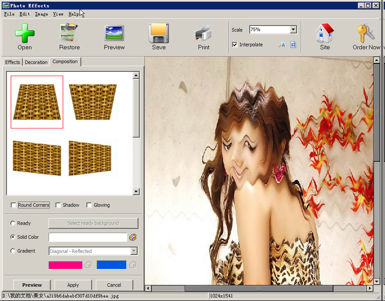385x301 pixels.
Task: Click the Cancel button
Action: pos(114,285)
